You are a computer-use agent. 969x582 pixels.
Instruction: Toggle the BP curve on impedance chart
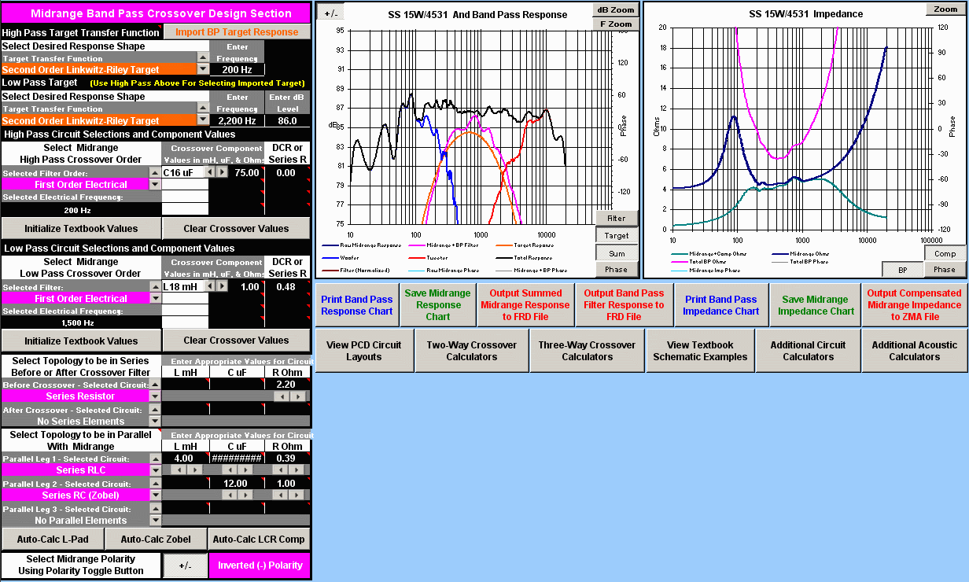(900, 270)
